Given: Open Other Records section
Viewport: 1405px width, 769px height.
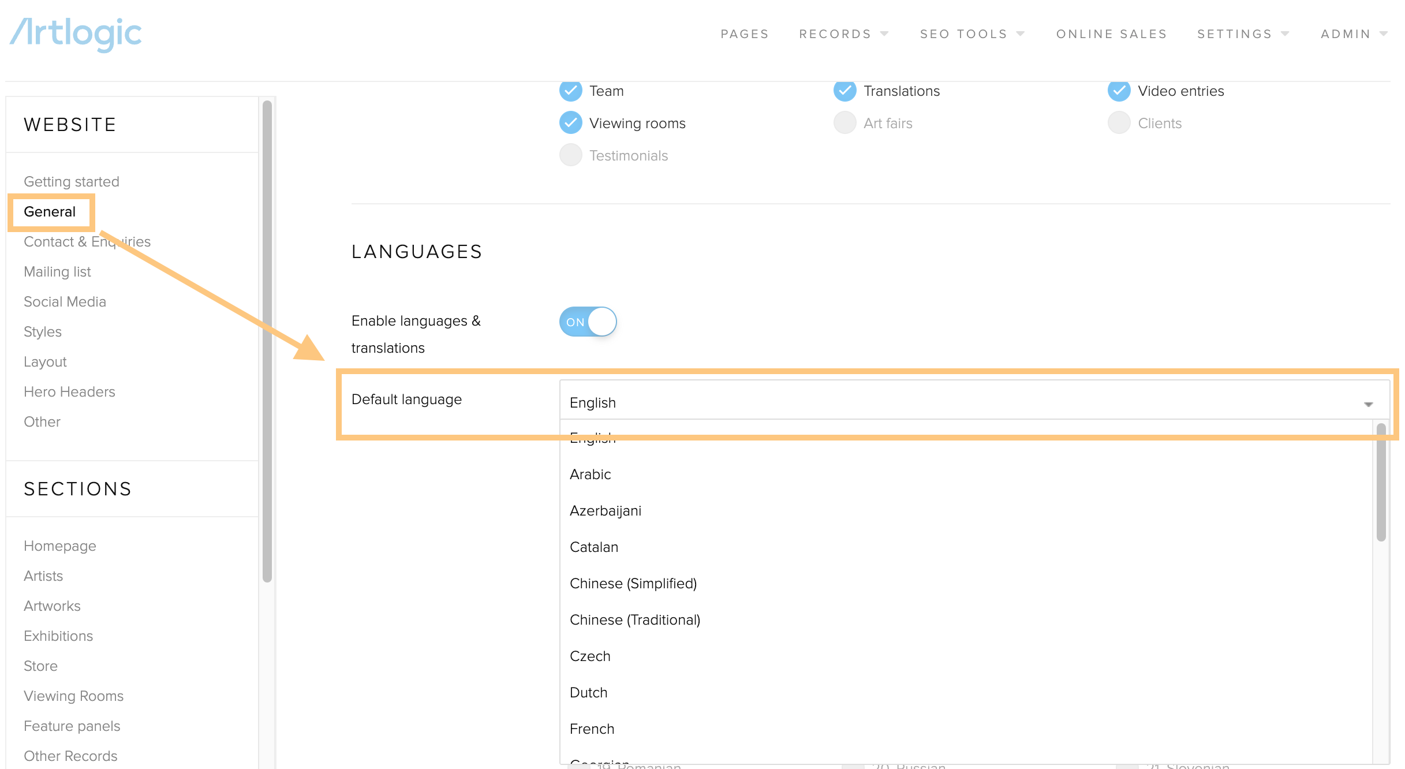Looking at the screenshot, I should [x=70, y=756].
